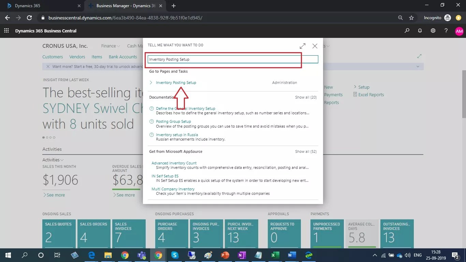Click the browser refresh icon

pos(29,18)
